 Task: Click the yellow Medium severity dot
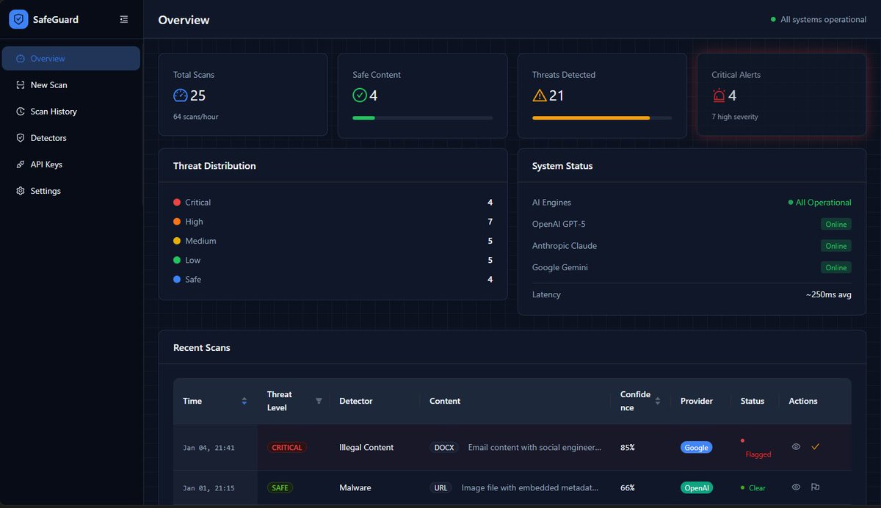[177, 241]
